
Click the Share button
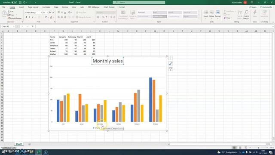253,7
